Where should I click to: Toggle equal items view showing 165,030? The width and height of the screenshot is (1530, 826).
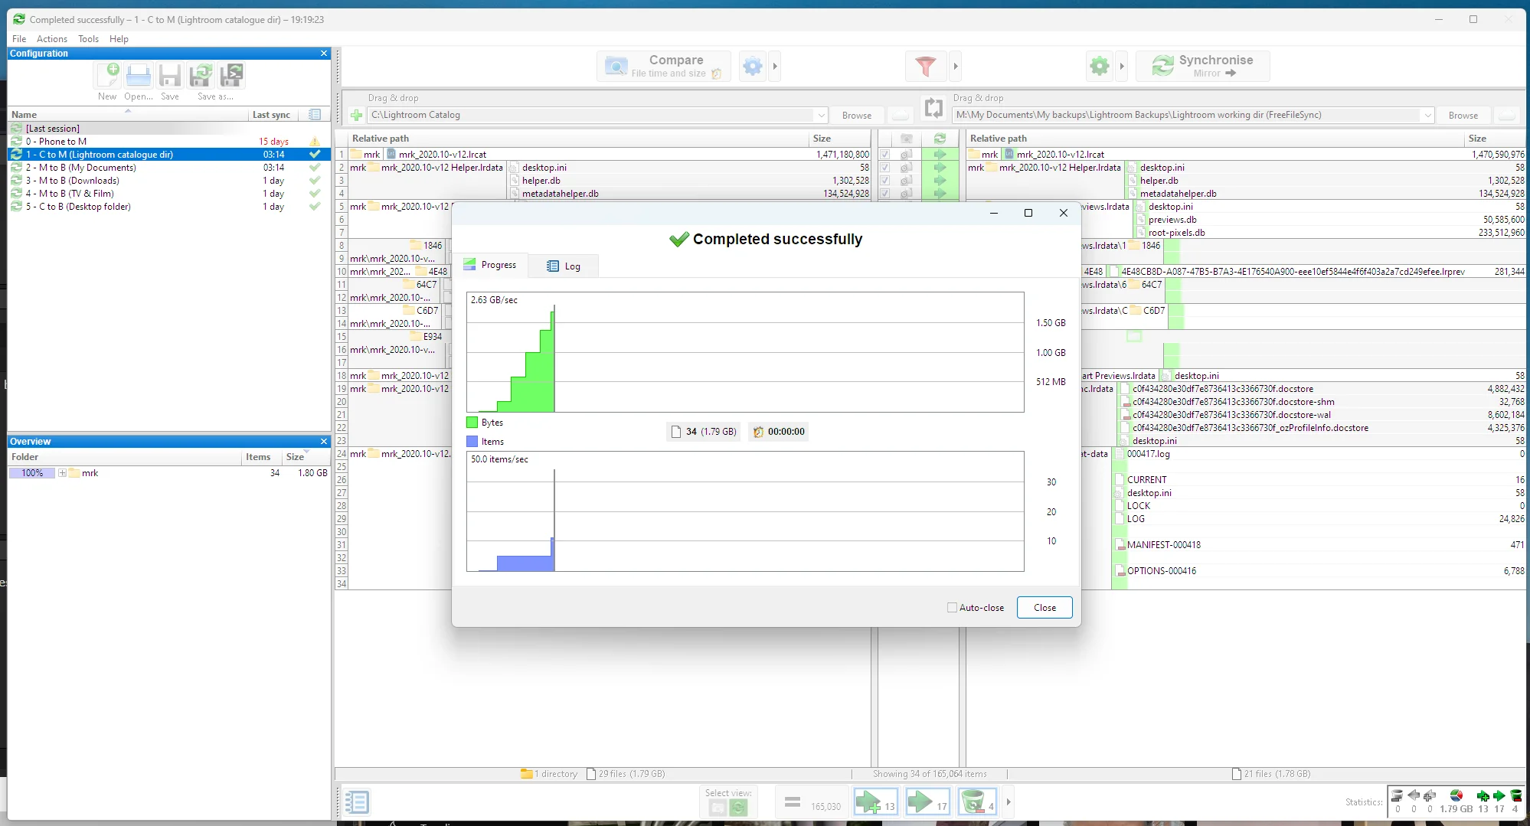812,802
